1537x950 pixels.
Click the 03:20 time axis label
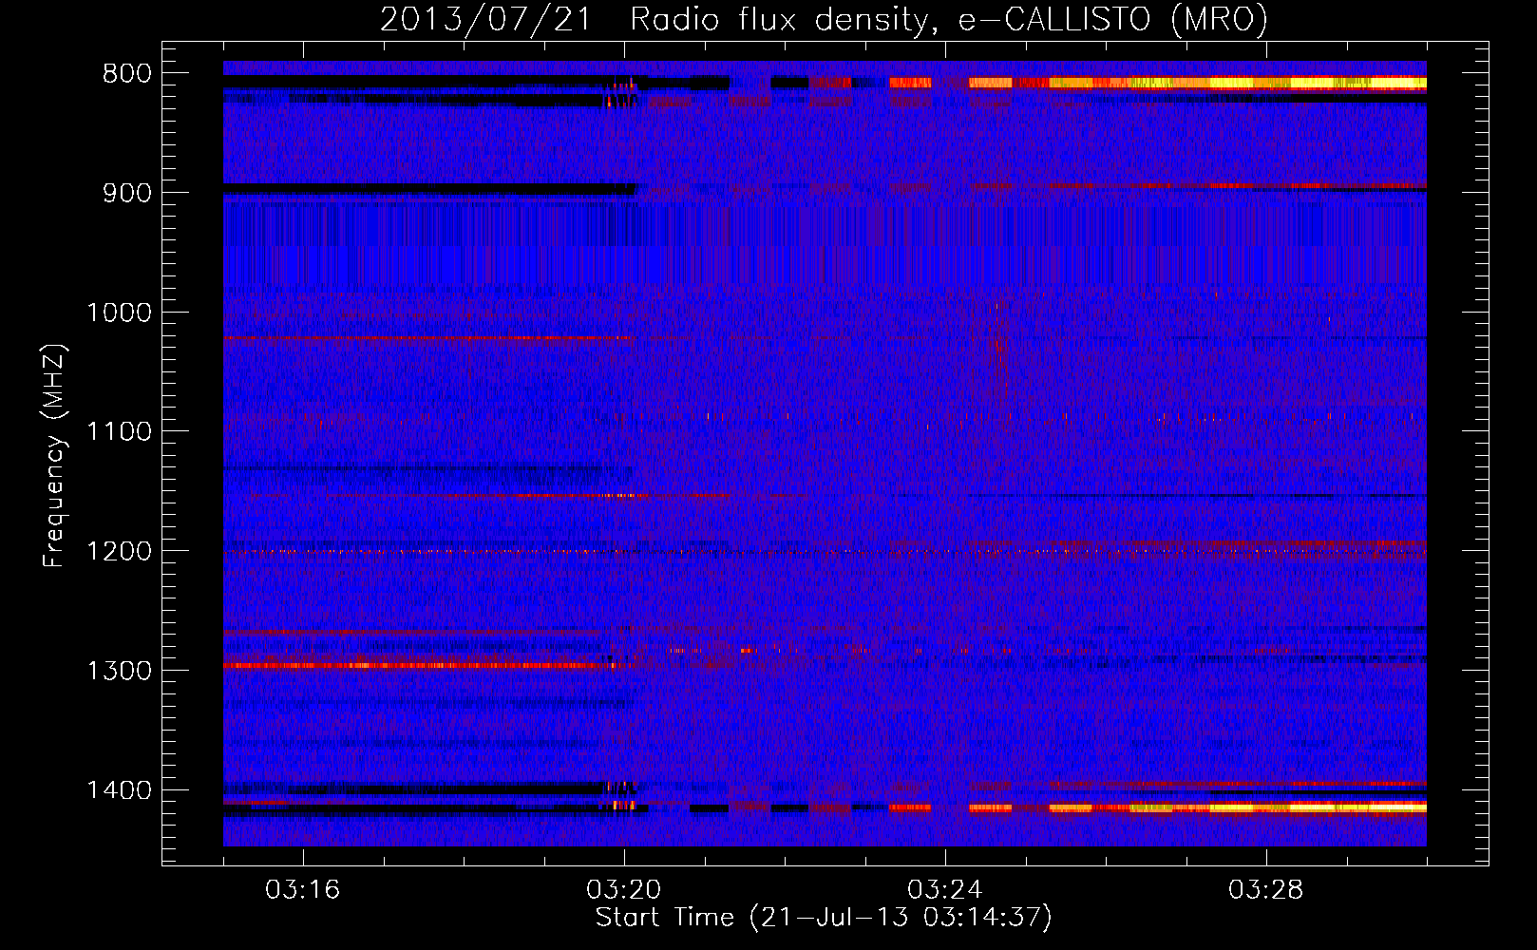[624, 890]
